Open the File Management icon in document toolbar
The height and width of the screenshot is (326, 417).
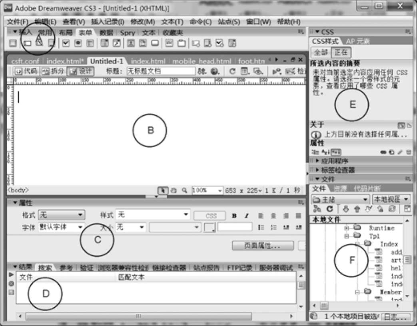tap(202, 71)
